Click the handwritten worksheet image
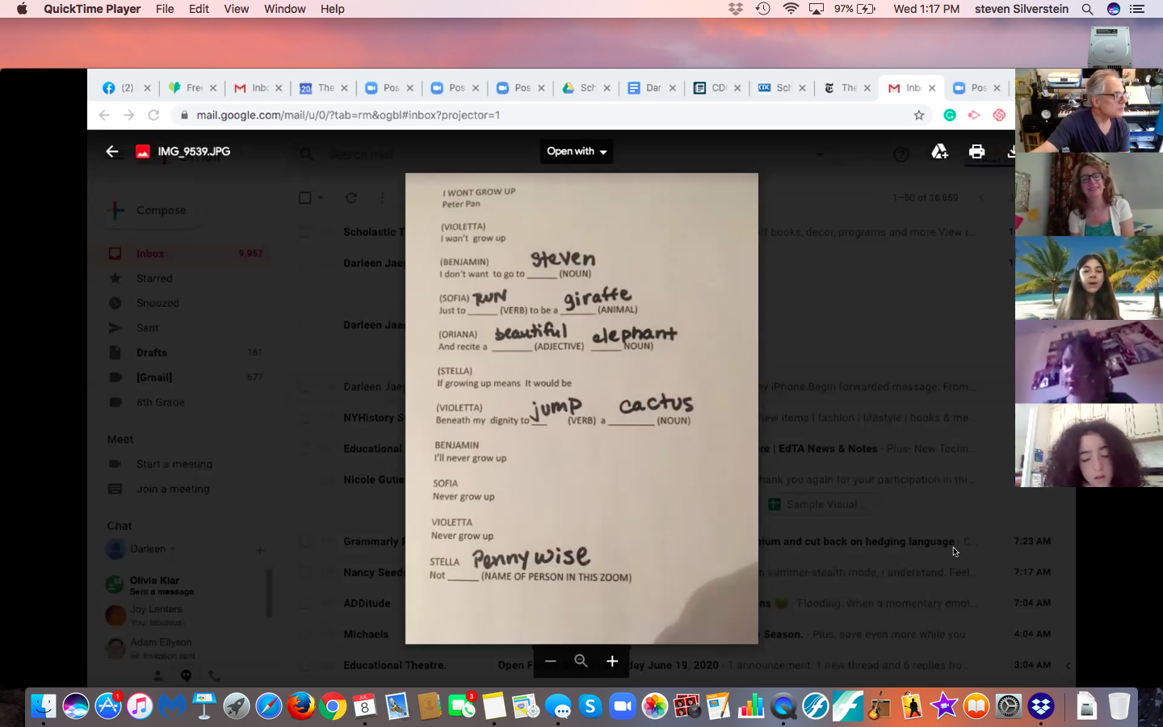The image size is (1163, 727). 581,408
